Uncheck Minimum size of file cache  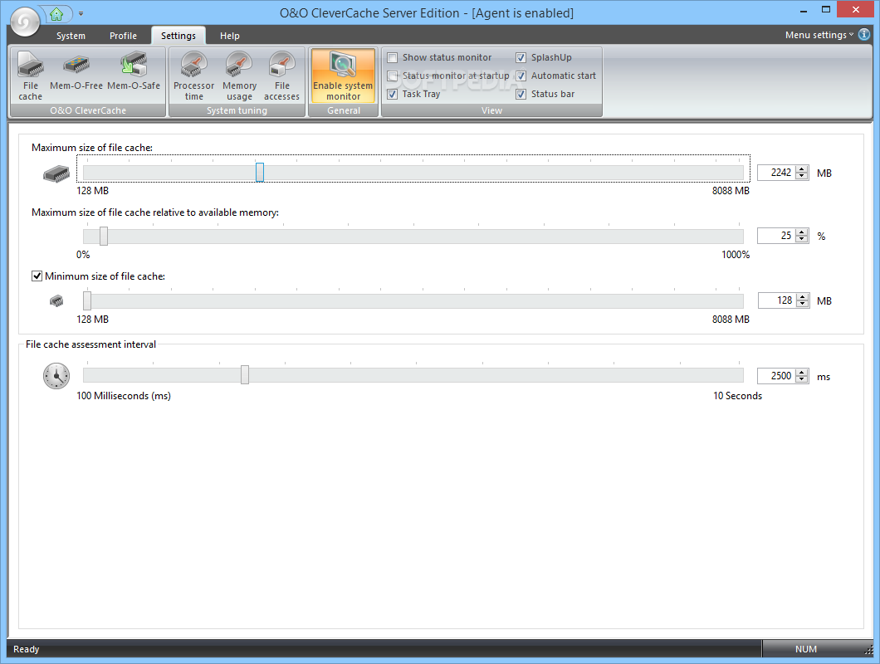(x=37, y=276)
